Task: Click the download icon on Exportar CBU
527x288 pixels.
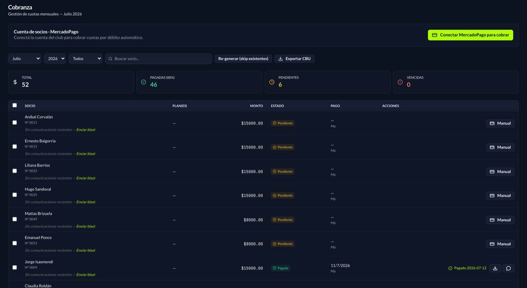Action: click(x=280, y=59)
